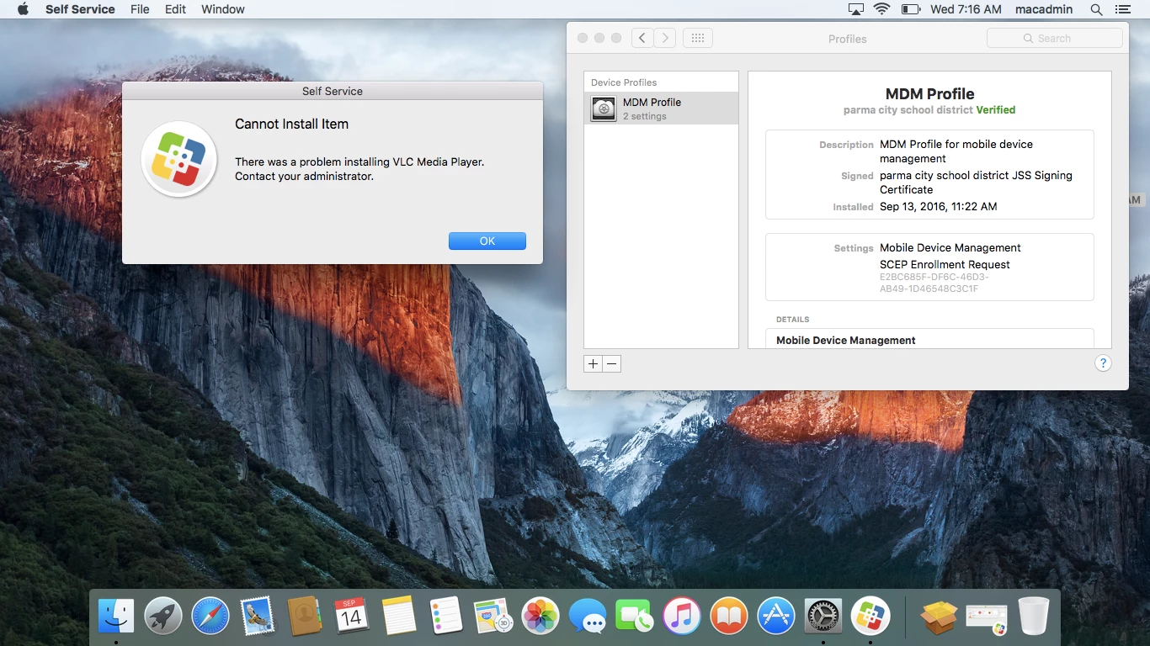Open the package box icon in Dock
The height and width of the screenshot is (646, 1150).
[x=939, y=617]
